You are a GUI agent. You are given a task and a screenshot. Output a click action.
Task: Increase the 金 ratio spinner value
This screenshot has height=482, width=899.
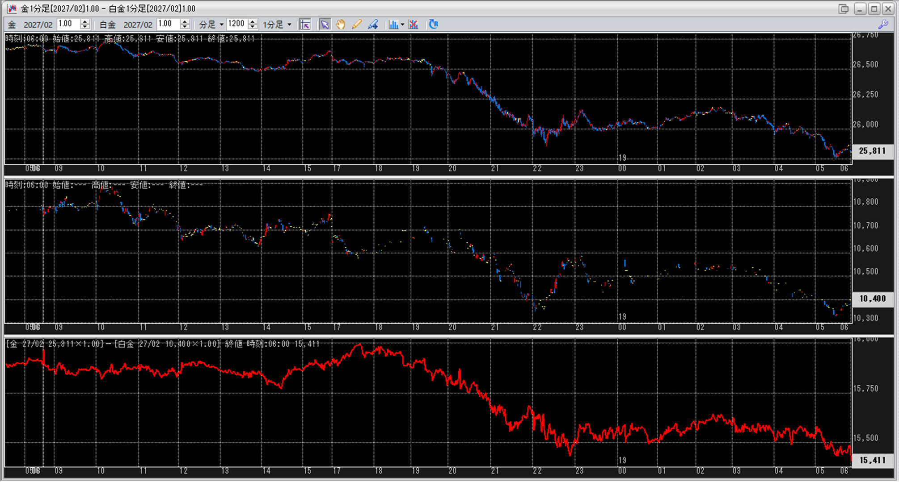pyautogui.click(x=85, y=21)
